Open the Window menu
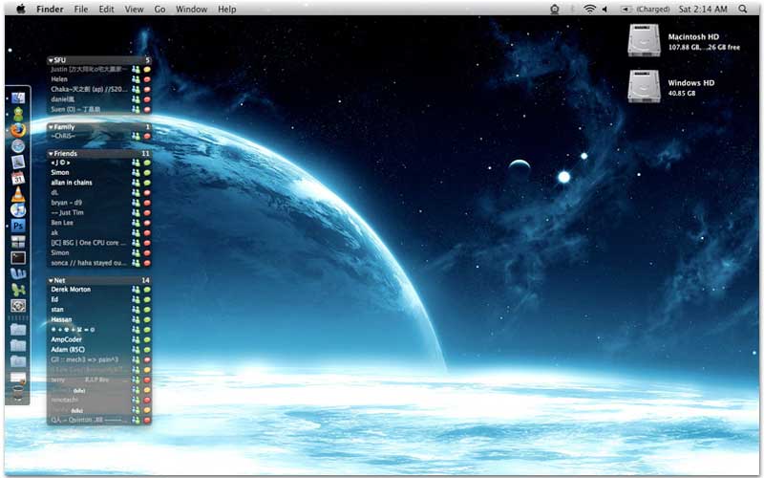764x478 pixels. 192,9
